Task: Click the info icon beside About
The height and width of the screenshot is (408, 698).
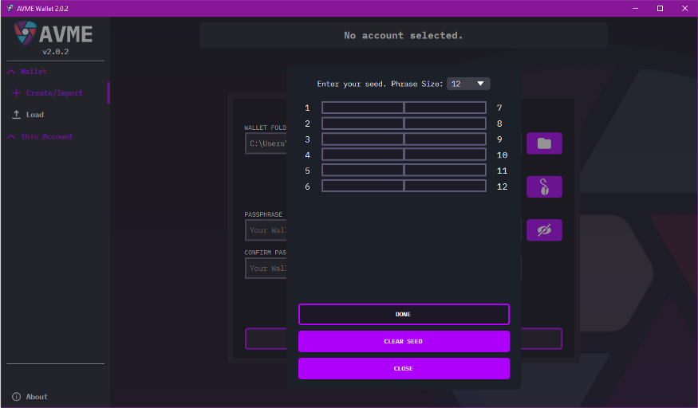Action: pyautogui.click(x=17, y=396)
